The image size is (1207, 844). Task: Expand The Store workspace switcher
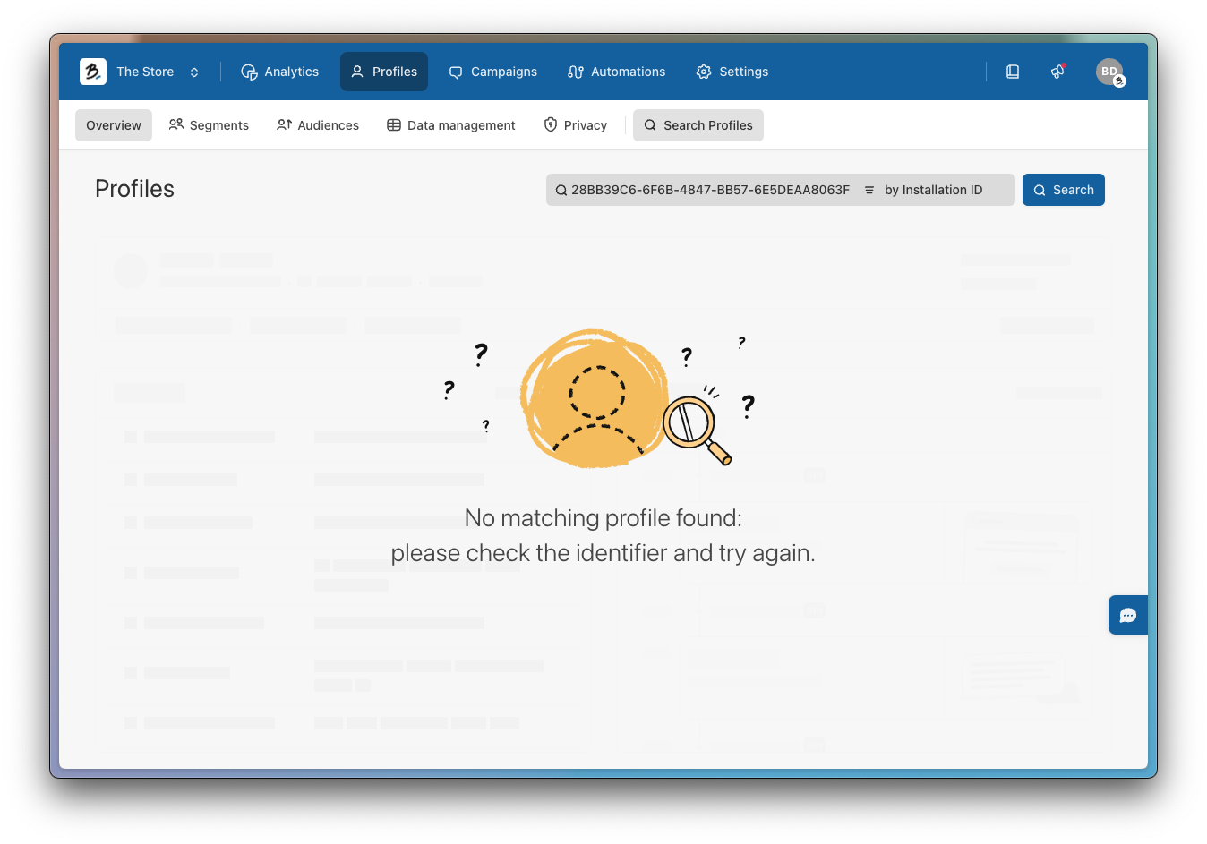[194, 72]
